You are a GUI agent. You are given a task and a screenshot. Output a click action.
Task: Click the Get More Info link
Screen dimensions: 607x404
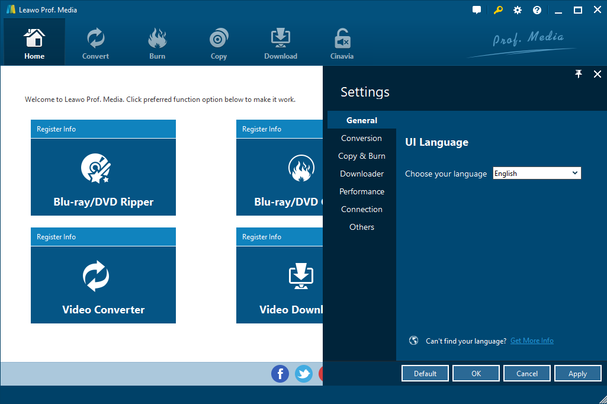[532, 341]
